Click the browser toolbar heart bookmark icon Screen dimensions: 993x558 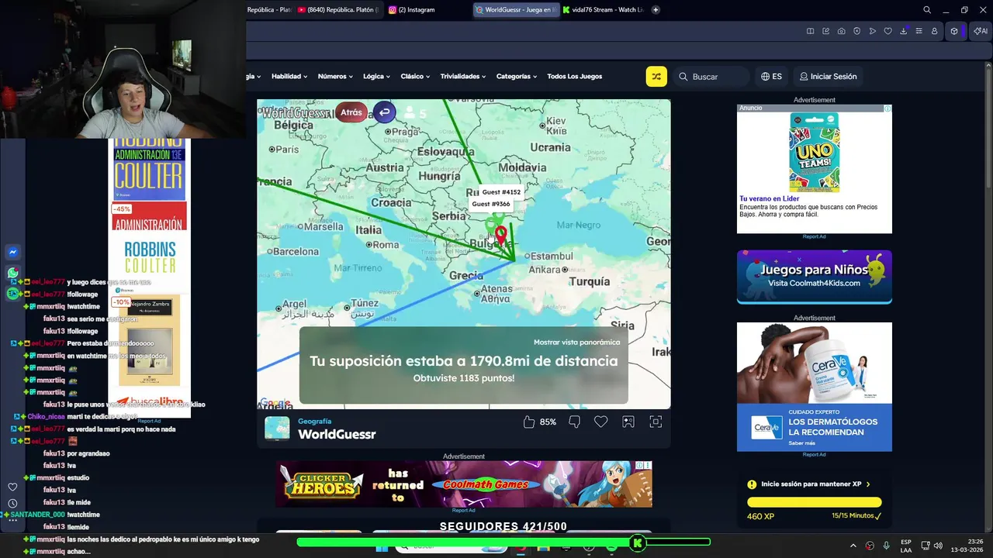click(888, 31)
